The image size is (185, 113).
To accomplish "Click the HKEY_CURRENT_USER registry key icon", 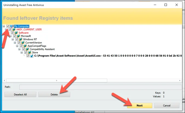I will [x=14, y=29].
